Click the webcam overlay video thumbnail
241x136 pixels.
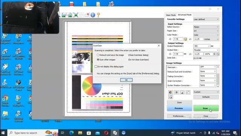pos(31,17)
